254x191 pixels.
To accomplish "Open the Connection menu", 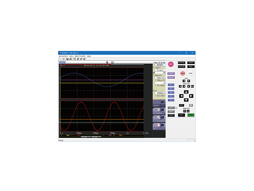I will (x=63, y=56).
